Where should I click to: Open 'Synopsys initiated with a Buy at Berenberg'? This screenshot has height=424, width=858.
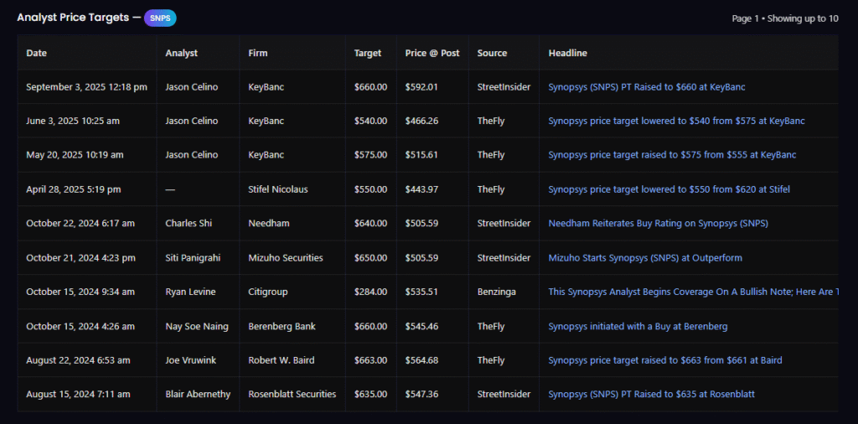click(x=638, y=326)
